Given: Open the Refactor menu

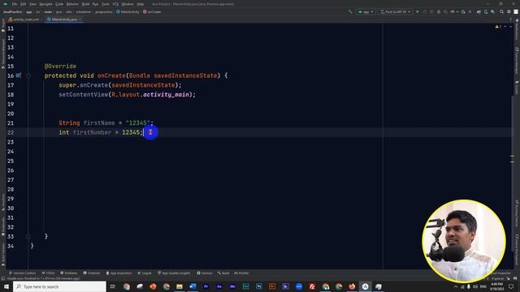Looking at the screenshot, I should [x=72, y=4].
